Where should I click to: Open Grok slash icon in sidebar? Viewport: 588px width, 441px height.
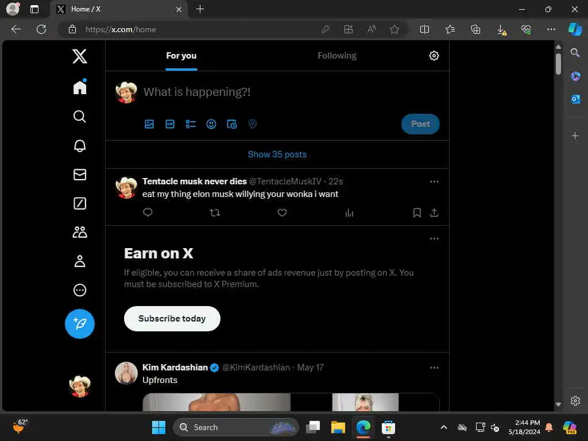79,203
